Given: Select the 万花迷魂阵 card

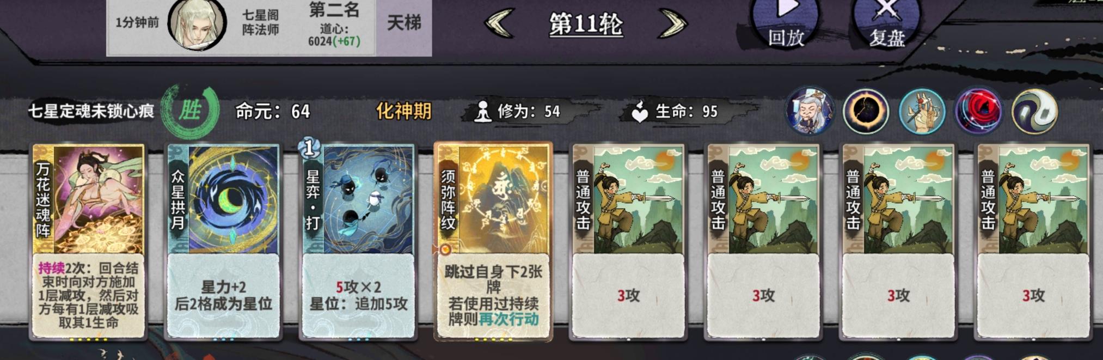Looking at the screenshot, I should [89, 241].
